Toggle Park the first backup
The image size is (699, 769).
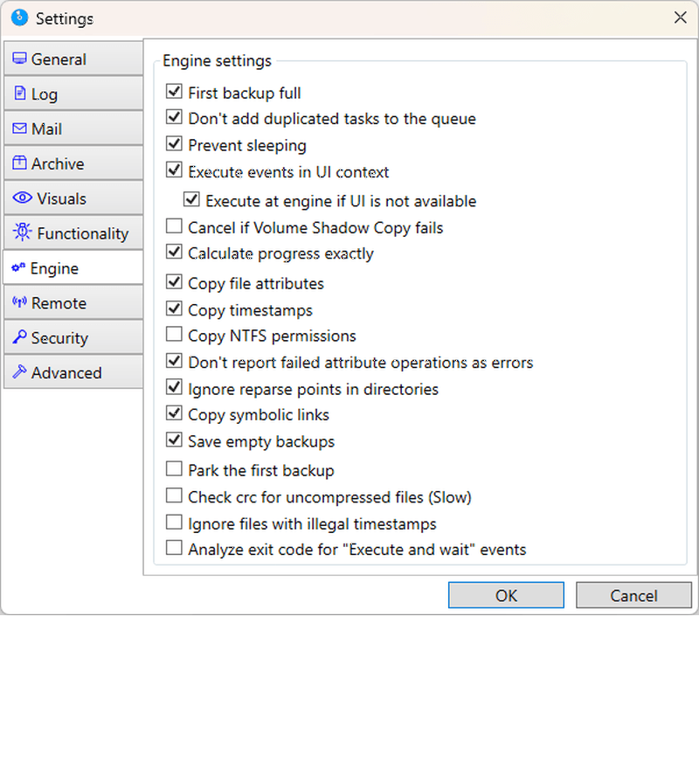click(174, 469)
